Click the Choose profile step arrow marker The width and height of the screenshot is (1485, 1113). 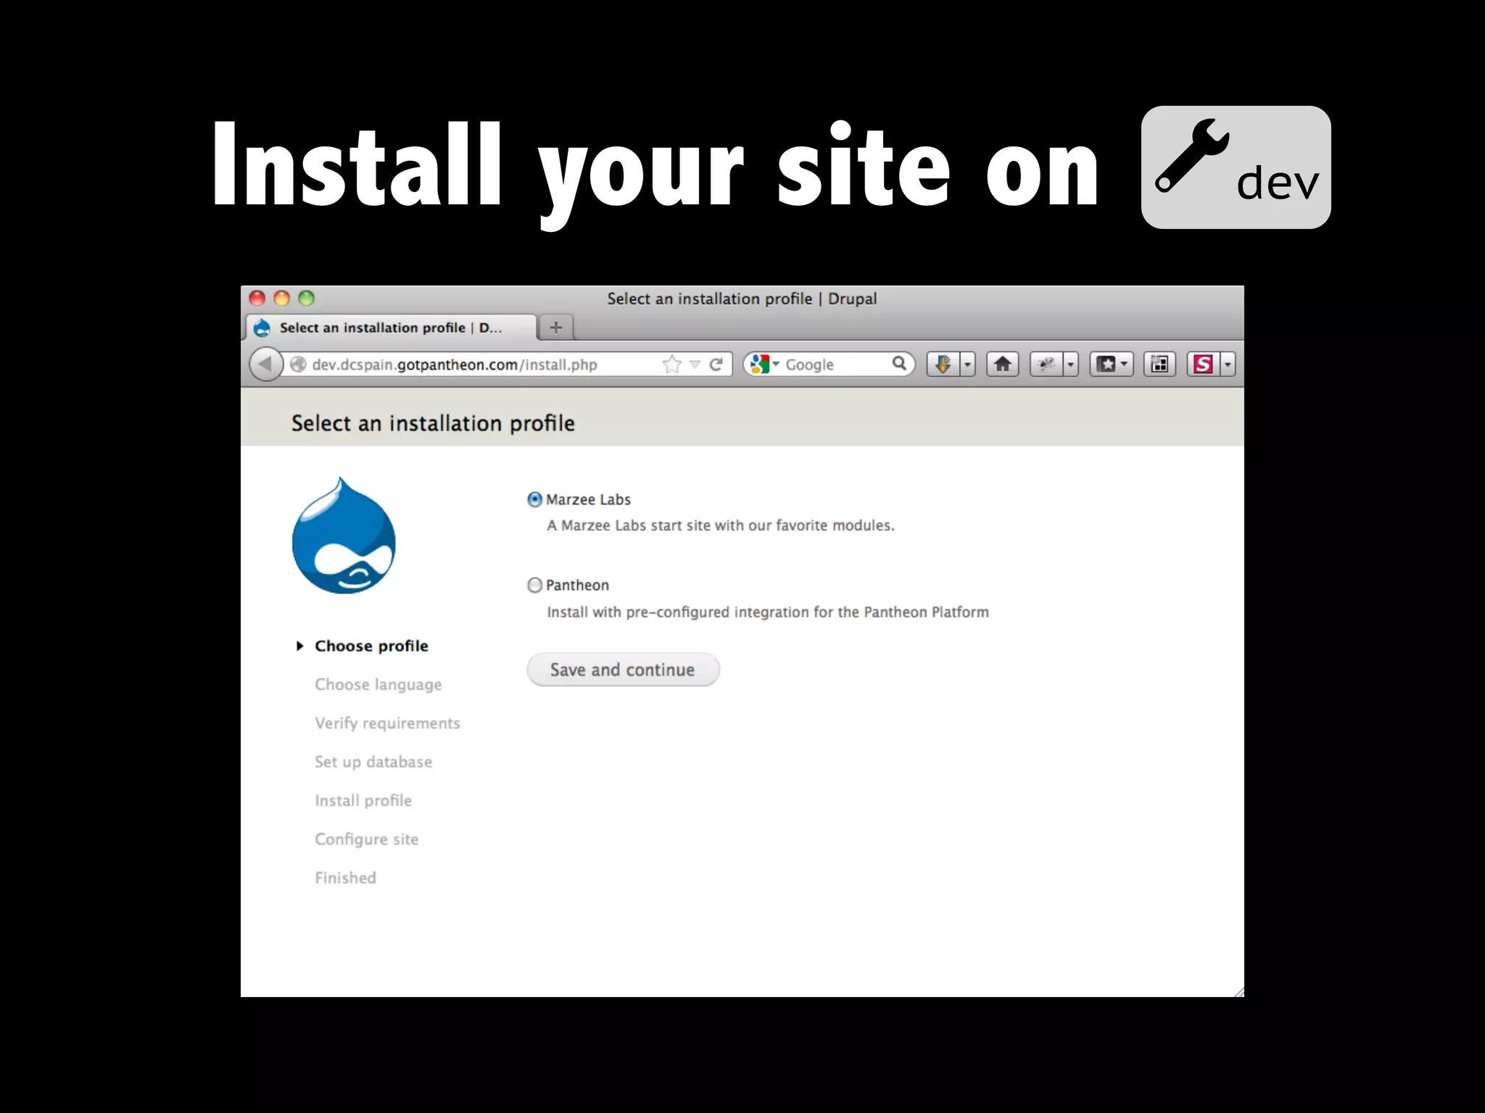pyautogui.click(x=299, y=646)
